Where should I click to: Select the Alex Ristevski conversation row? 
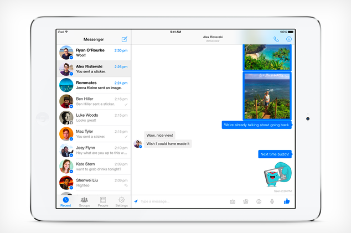[x=94, y=69]
